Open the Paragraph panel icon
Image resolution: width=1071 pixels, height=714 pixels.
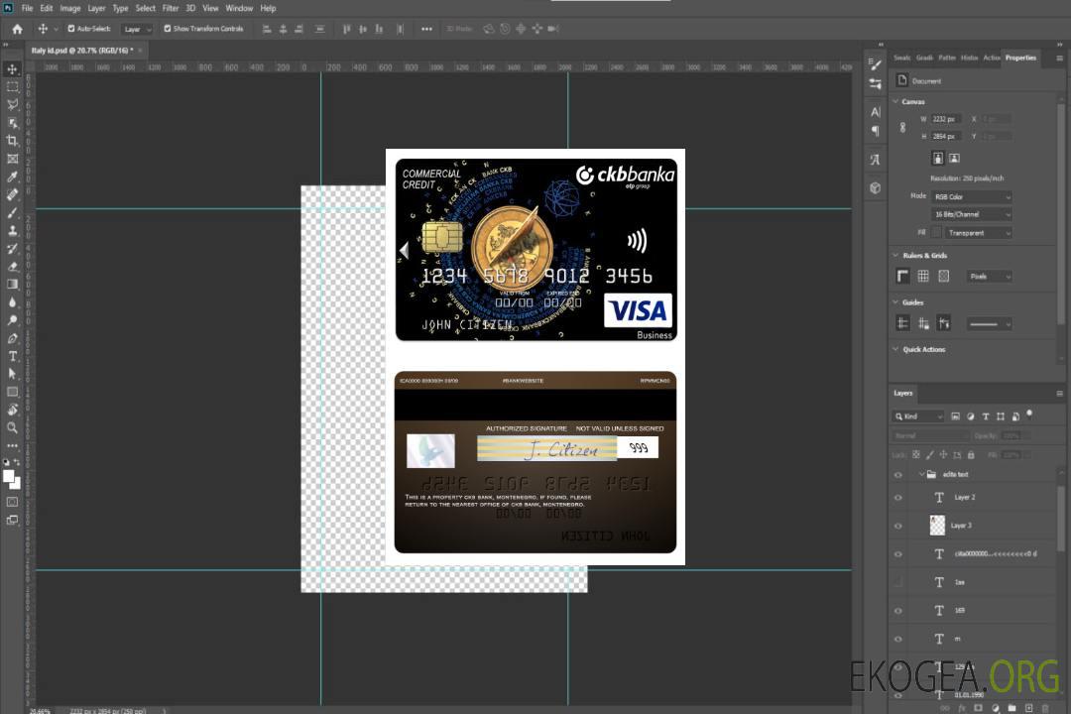click(x=876, y=131)
